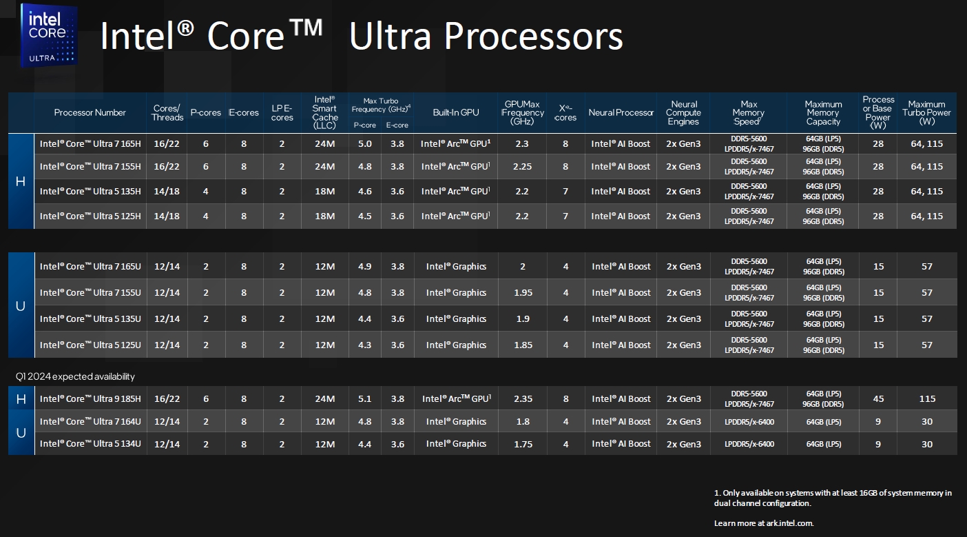The image size is (967, 537).
Task: Click the Intel Core Ultra logo badge
Action: coord(48,35)
